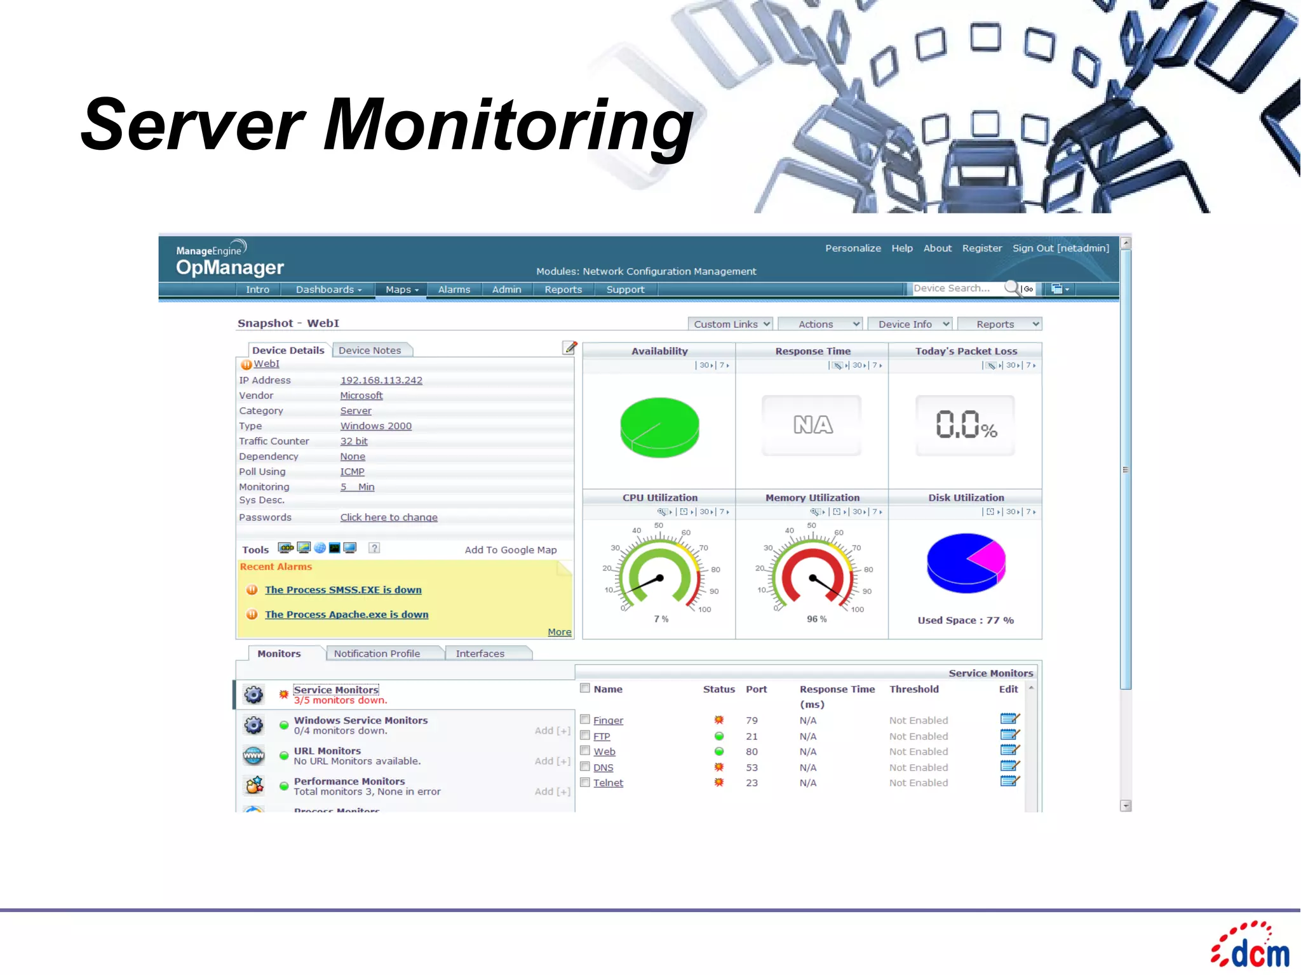Open the Device Info dropdown
The image size is (1301, 975).
[x=910, y=324]
